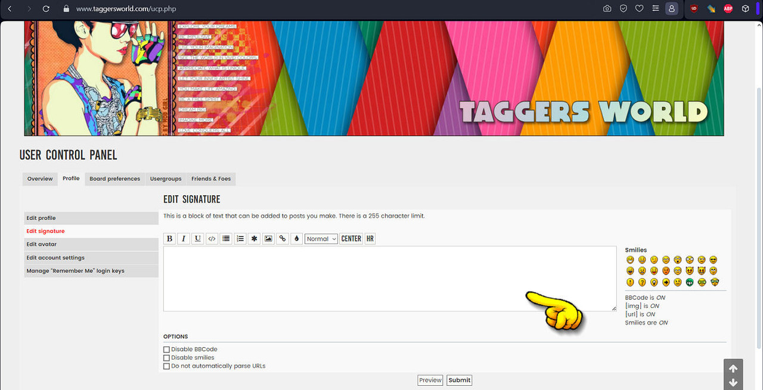Tick the Disable smilies checkbox

click(x=166, y=358)
